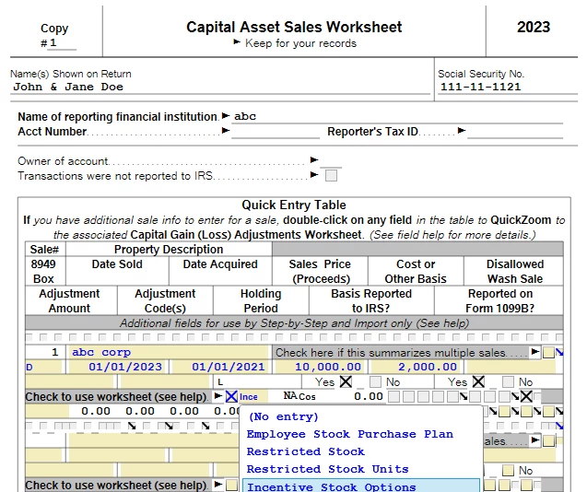The width and height of the screenshot is (587, 492).
Task: Click the Disallowed Wash Sale field for Sale 1
Action: click(x=511, y=367)
